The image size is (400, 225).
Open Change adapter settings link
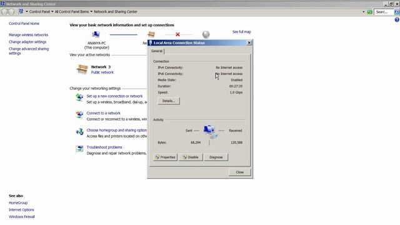tap(27, 42)
